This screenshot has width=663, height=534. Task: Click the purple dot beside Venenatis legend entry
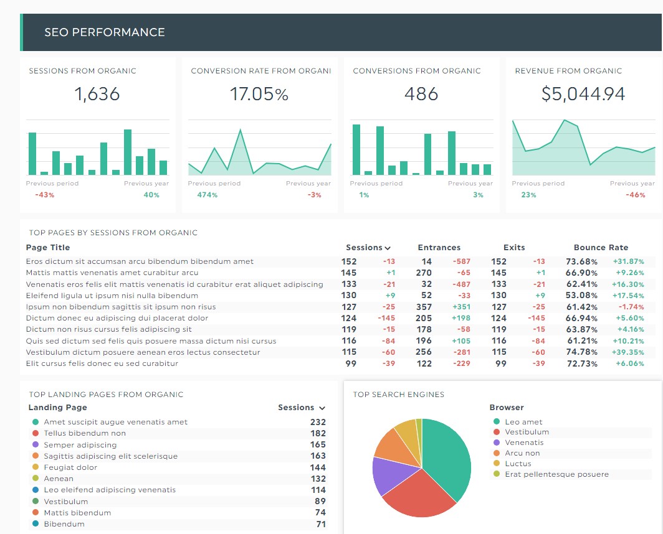click(497, 443)
